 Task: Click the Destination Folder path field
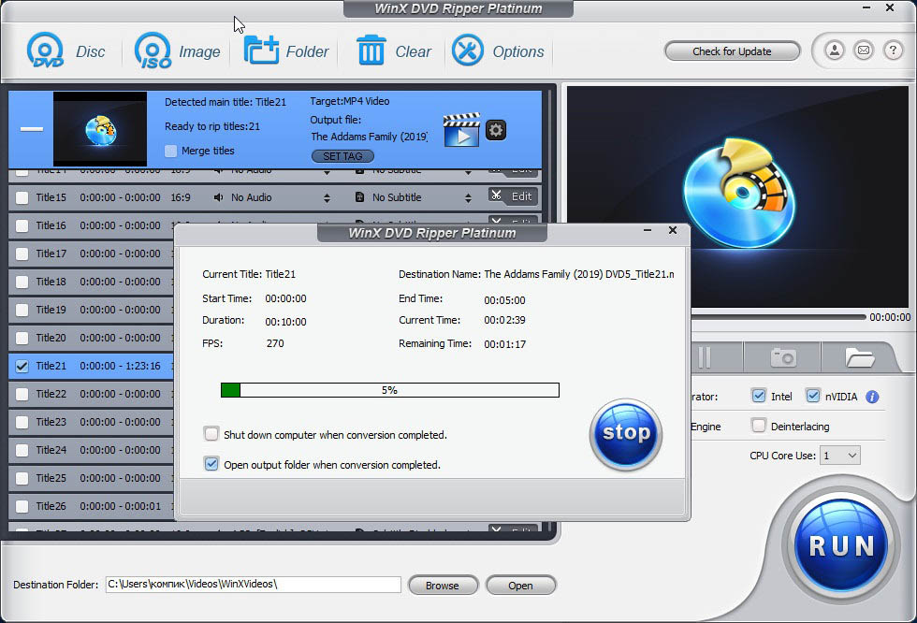[254, 585]
